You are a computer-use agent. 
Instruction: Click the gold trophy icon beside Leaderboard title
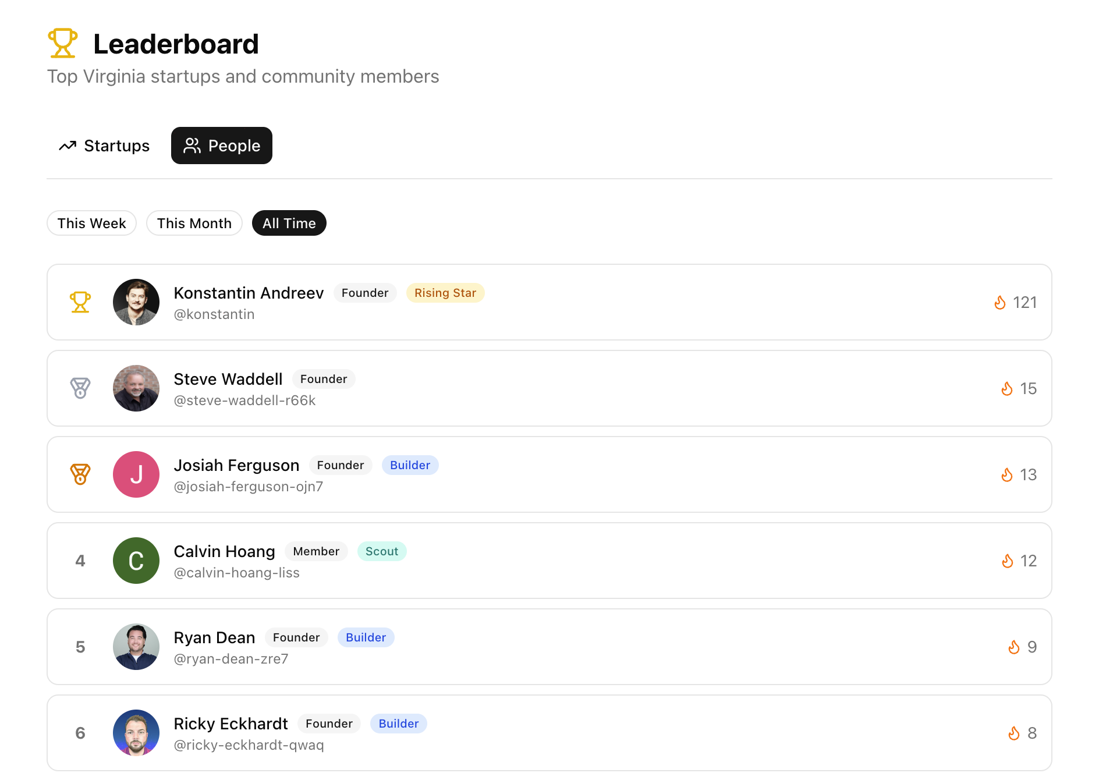(x=62, y=43)
